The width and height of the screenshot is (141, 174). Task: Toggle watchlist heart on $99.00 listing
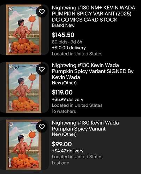42,127
